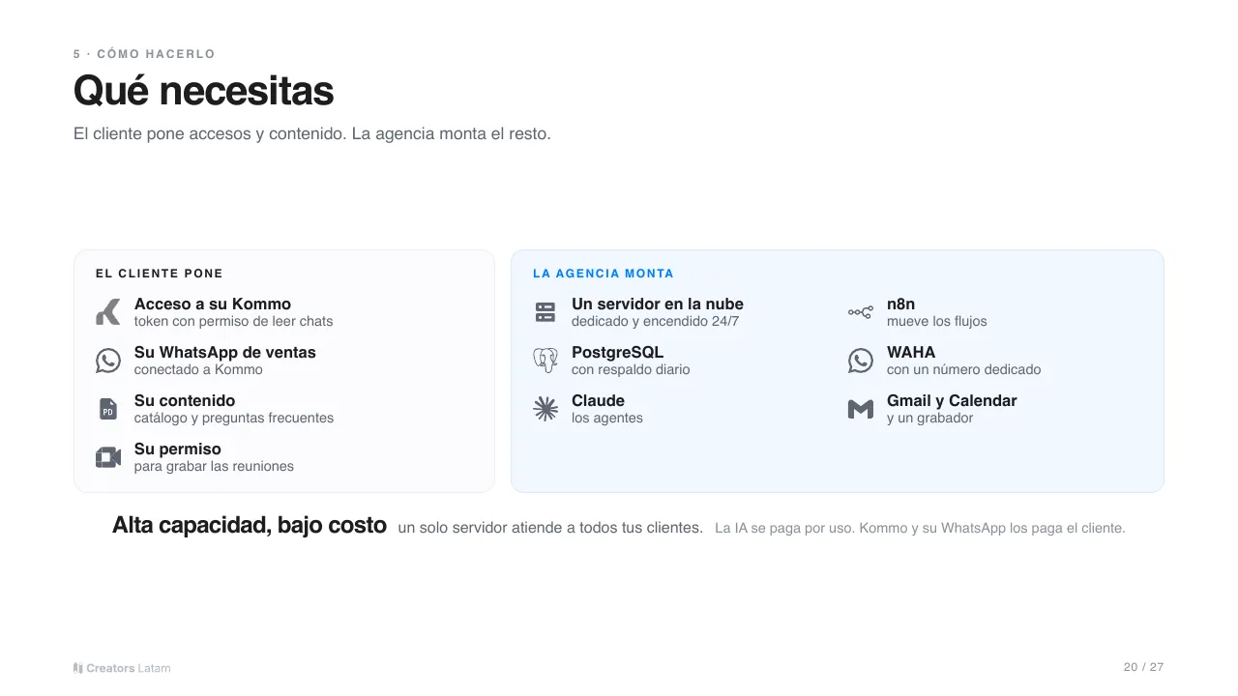Click the 'Su permiso' title

[x=178, y=449]
